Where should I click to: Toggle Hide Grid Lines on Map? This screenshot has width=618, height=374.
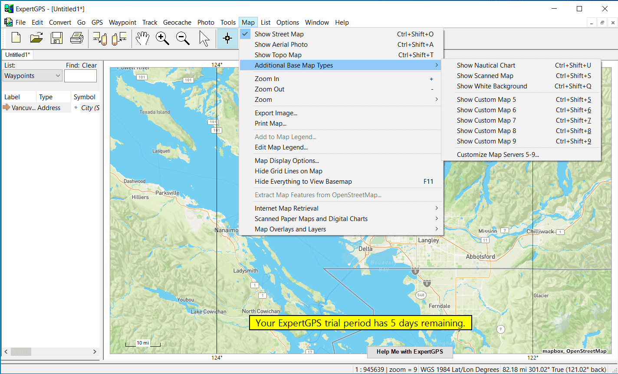tap(288, 171)
